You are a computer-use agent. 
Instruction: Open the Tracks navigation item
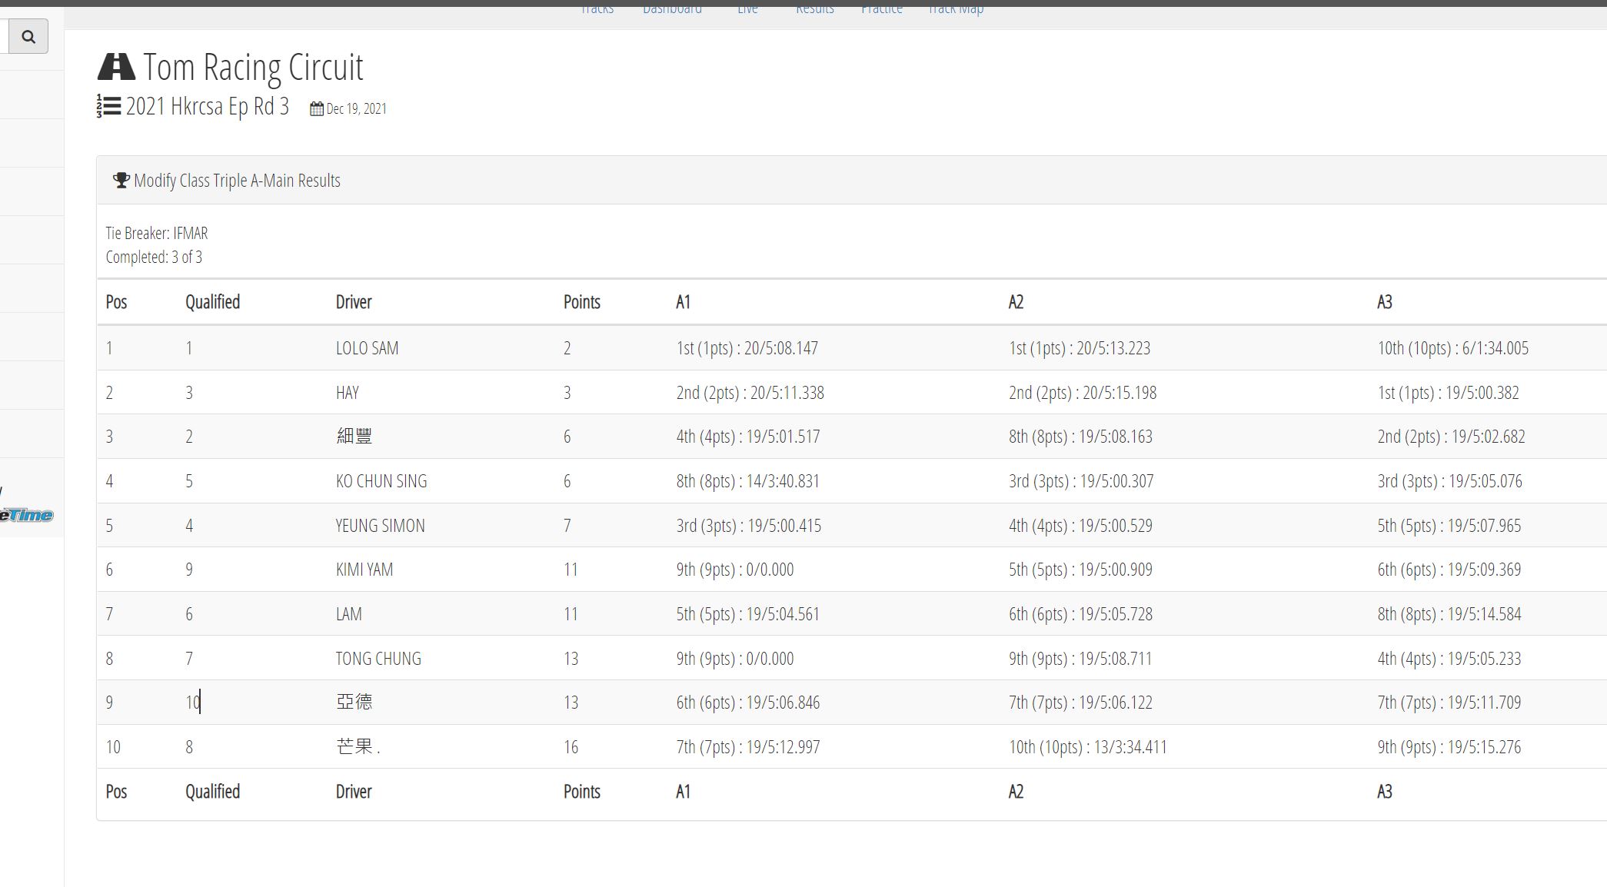point(597,9)
